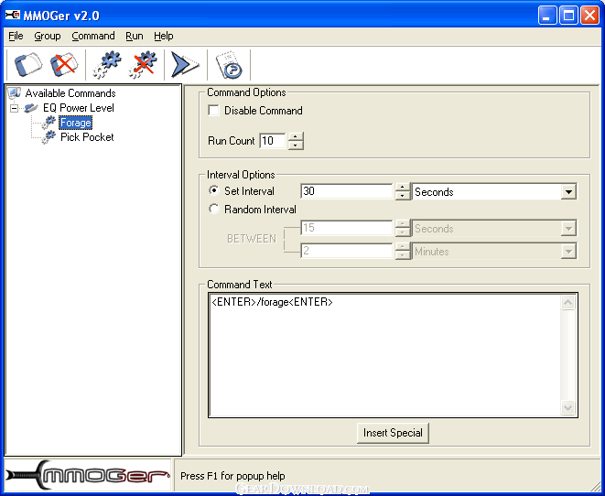Image resolution: width=605 pixels, height=496 pixels.
Task: Open the disabled Seconds dropdown under Random Interval
Action: pyautogui.click(x=568, y=229)
